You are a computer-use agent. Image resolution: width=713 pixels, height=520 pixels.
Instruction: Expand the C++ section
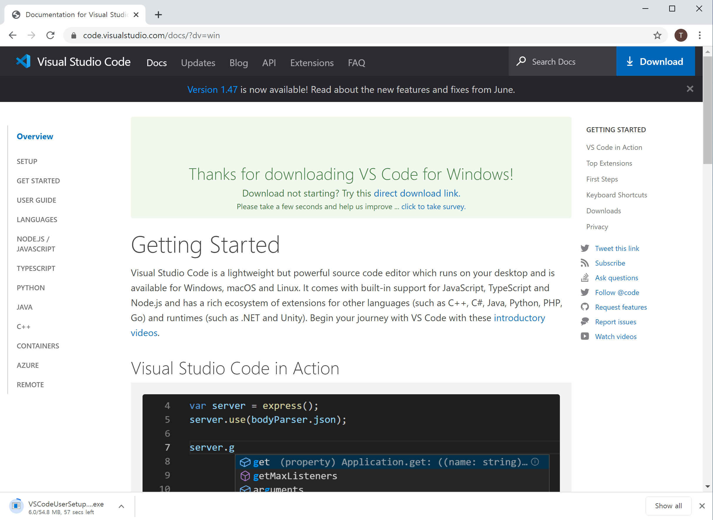click(x=24, y=326)
